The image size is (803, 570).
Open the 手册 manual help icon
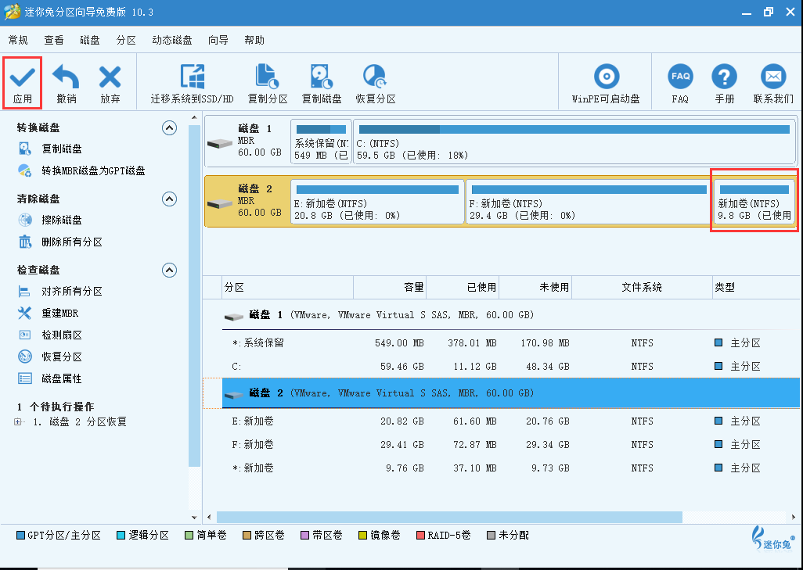tap(724, 77)
